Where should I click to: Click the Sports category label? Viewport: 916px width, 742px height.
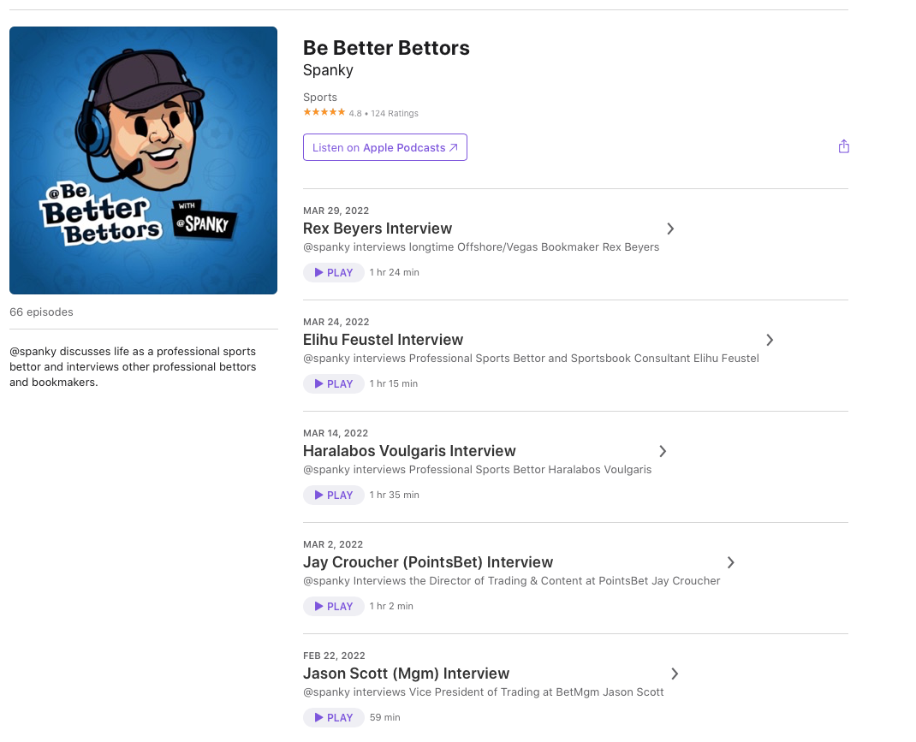click(320, 97)
